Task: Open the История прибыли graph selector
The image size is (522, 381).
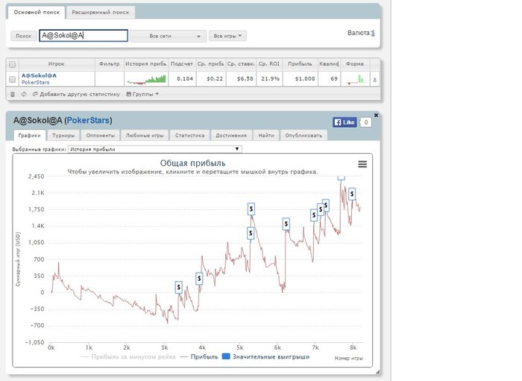Action: pos(155,149)
